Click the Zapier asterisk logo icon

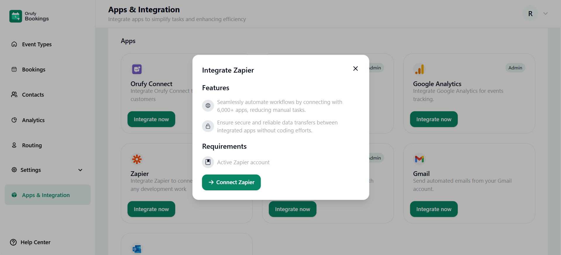coord(137,159)
